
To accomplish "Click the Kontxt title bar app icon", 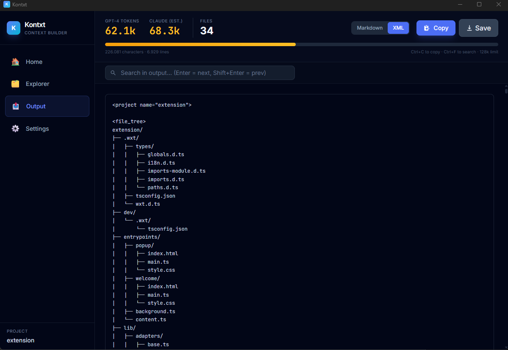I will point(6,4).
